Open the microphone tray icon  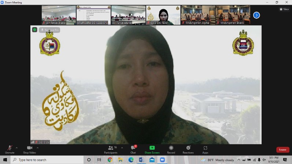259,160
